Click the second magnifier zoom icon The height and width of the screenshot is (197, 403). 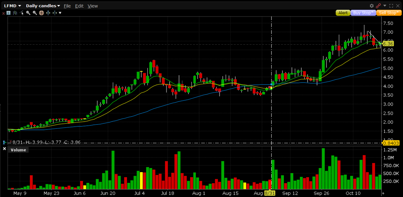(35, 13)
